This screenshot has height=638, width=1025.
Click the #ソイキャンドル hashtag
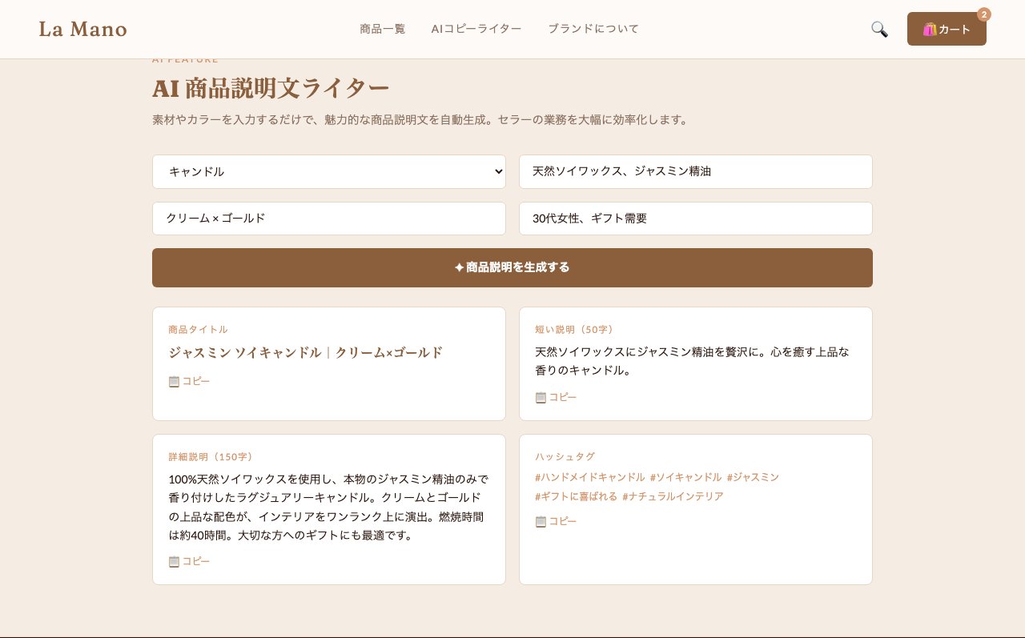point(685,477)
